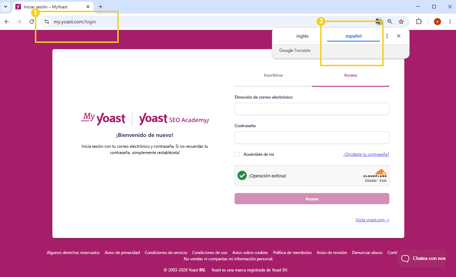
Task: Open Visita yoast.com link
Action: coord(372,220)
